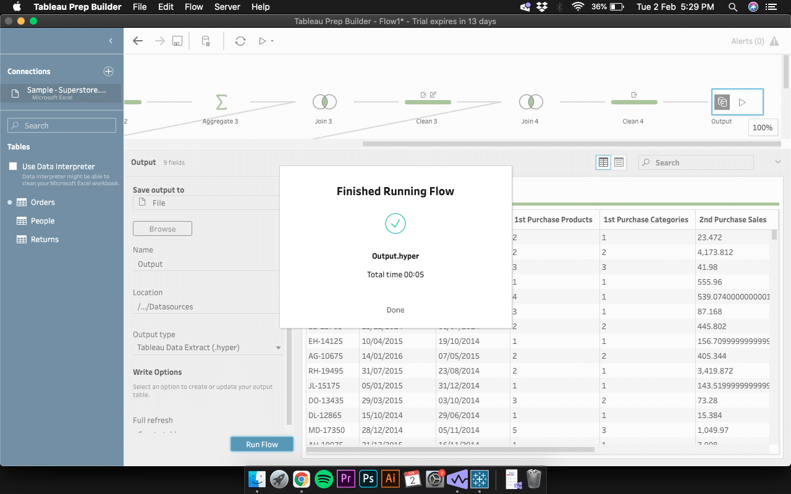Viewport: 791px width, 494px height.
Task: Open the Save output to File dropdown
Action: [206, 203]
